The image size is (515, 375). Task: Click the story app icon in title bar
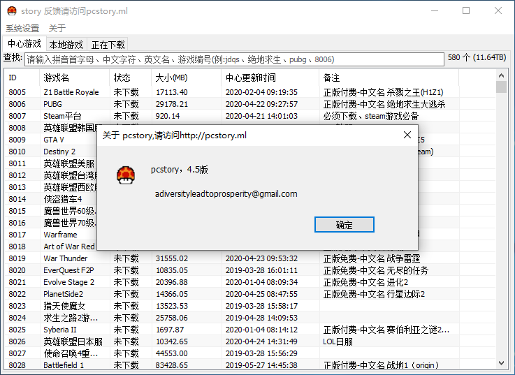12,11
